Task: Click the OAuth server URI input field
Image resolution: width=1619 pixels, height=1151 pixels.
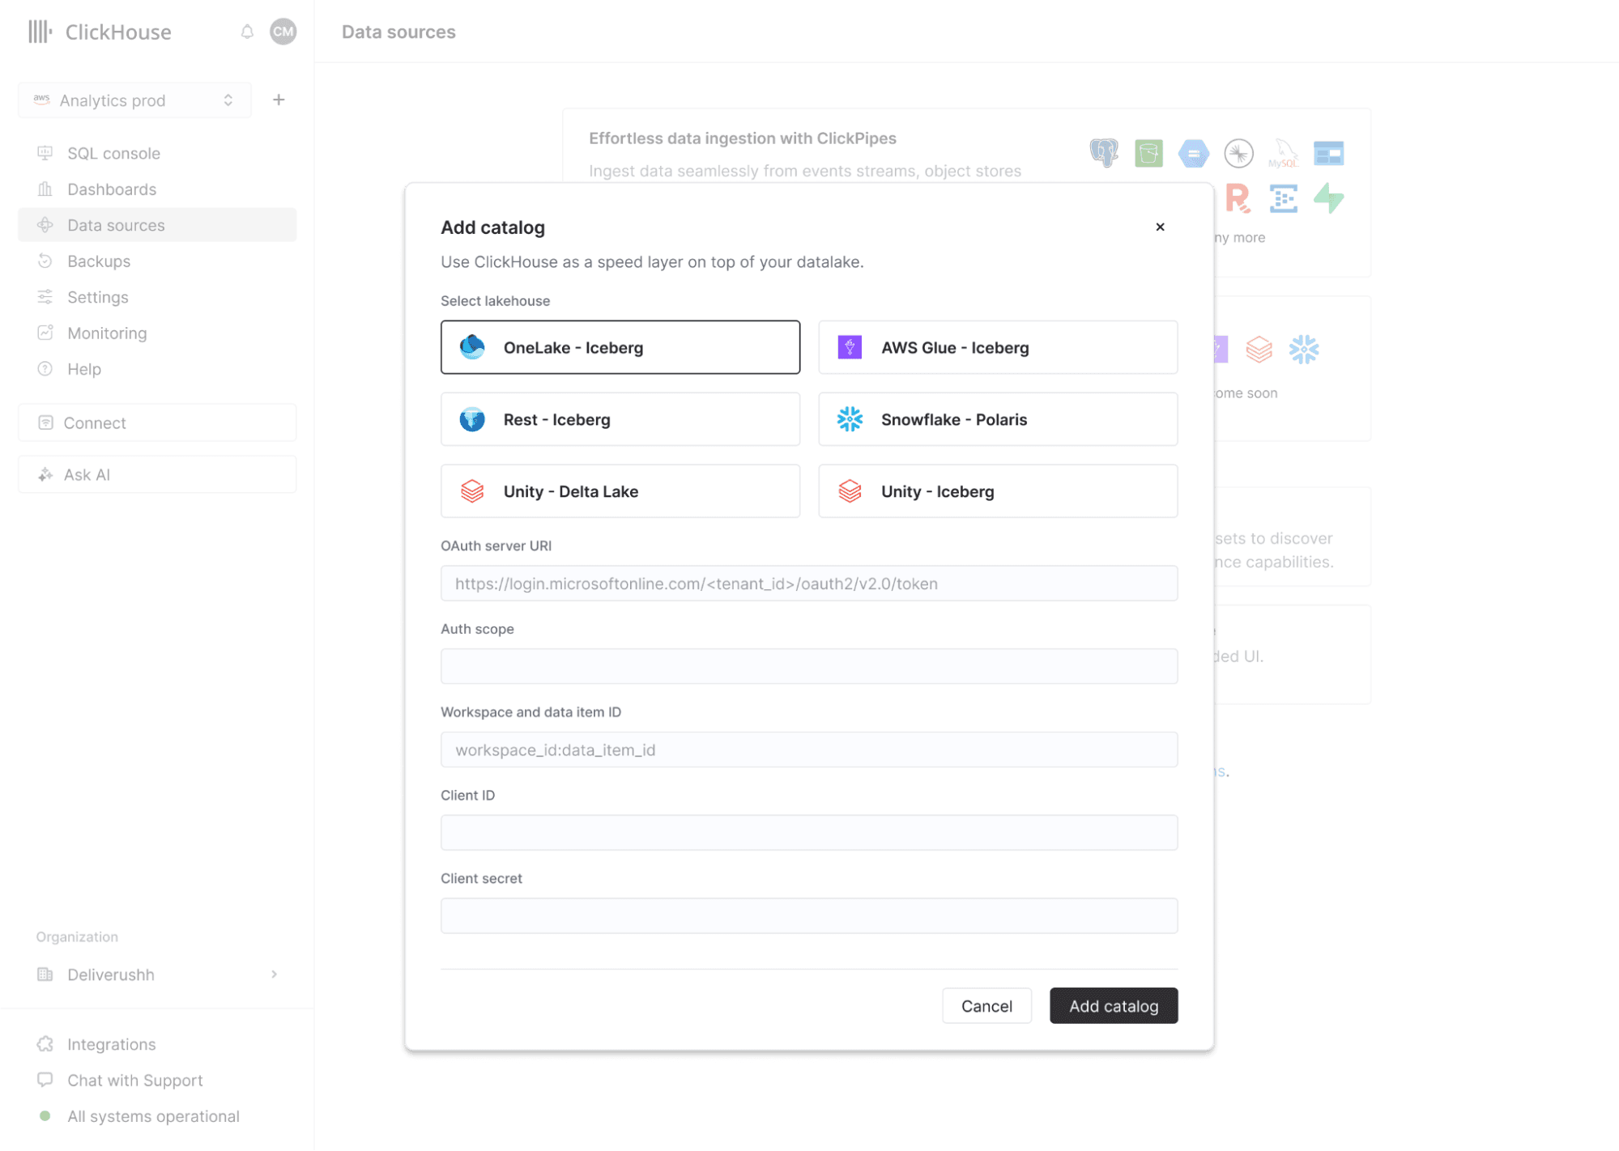Action: pyautogui.click(x=808, y=584)
